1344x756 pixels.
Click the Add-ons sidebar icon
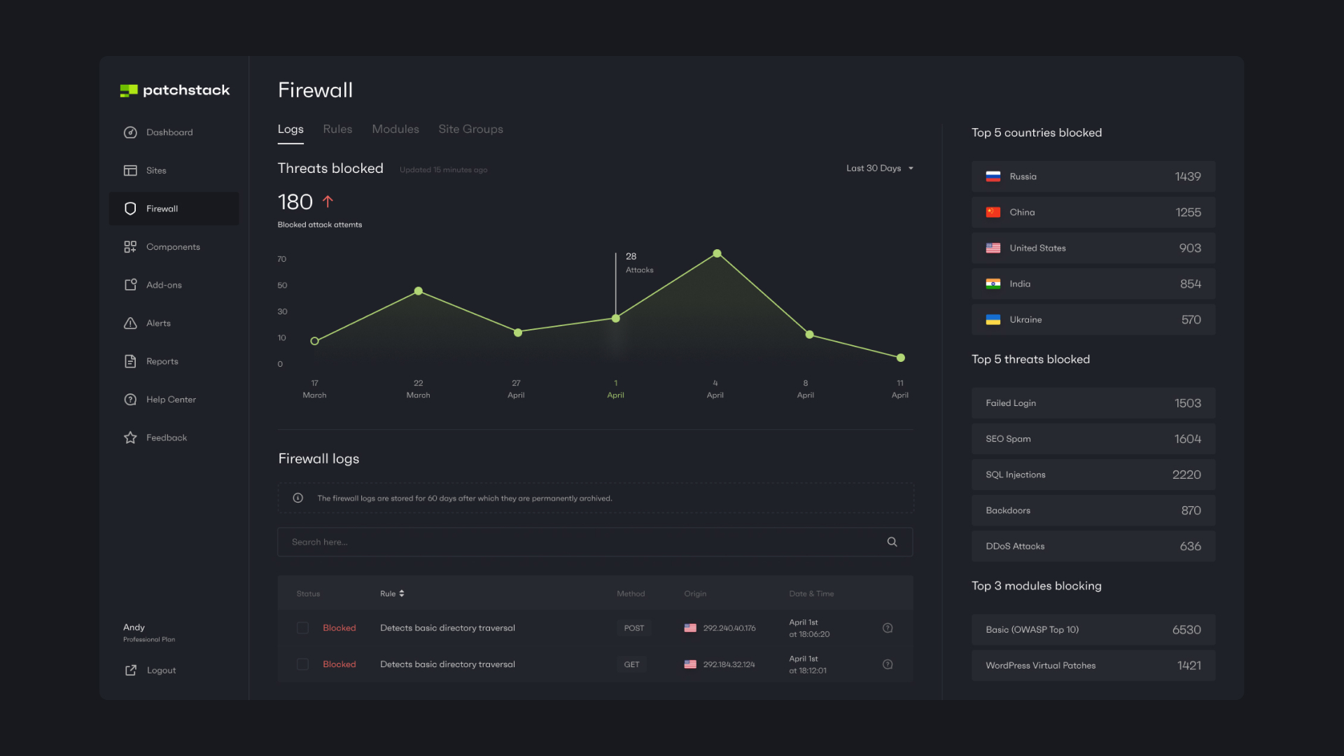pos(129,285)
